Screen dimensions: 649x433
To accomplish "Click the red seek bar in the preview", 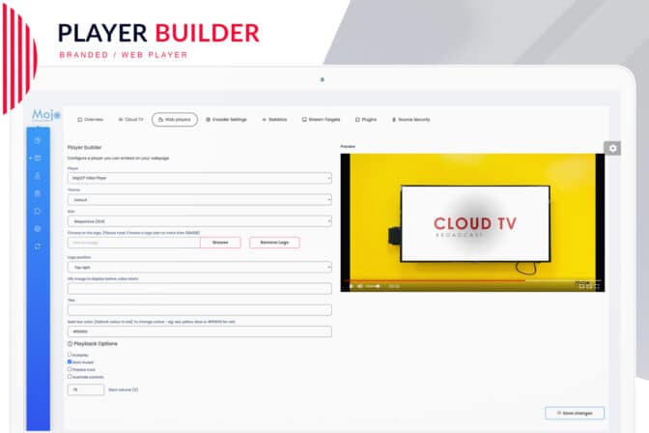I will pos(435,280).
